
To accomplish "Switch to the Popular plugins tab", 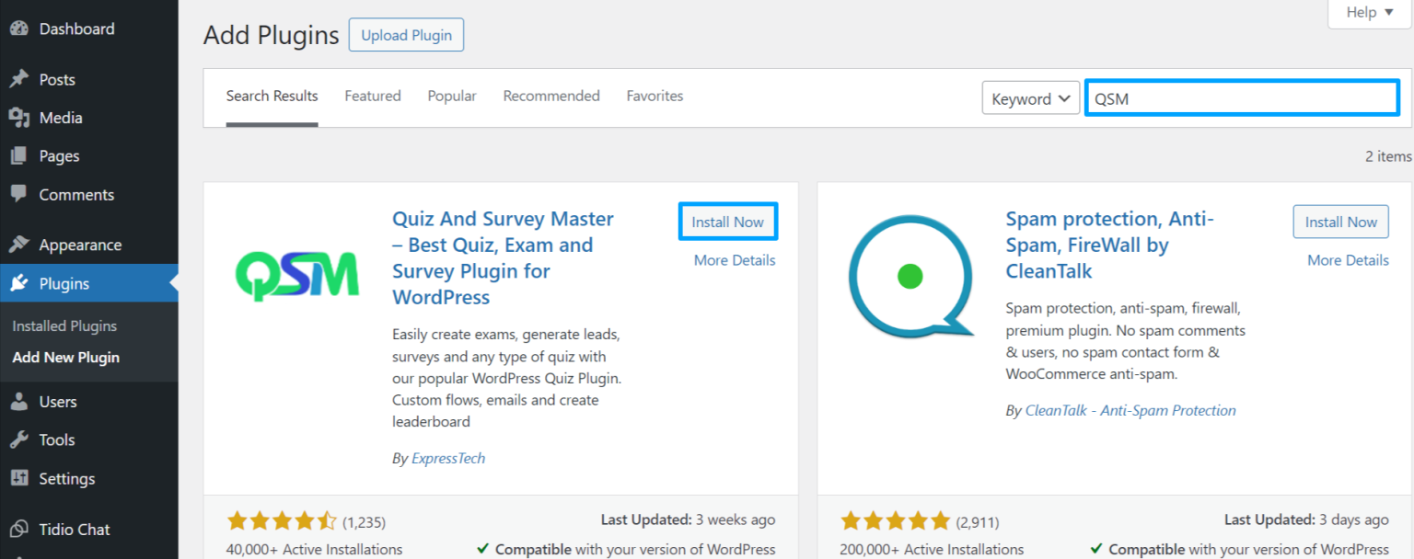I will click(x=451, y=96).
